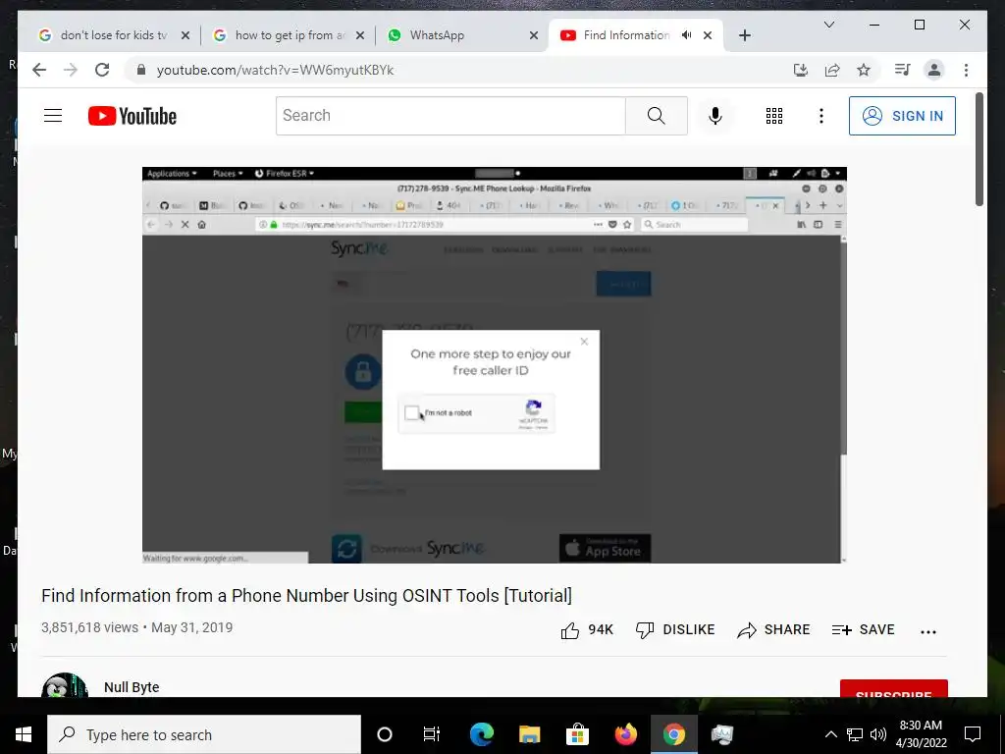Open the Null Byte channel link

pyautogui.click(x=132, y=686)
